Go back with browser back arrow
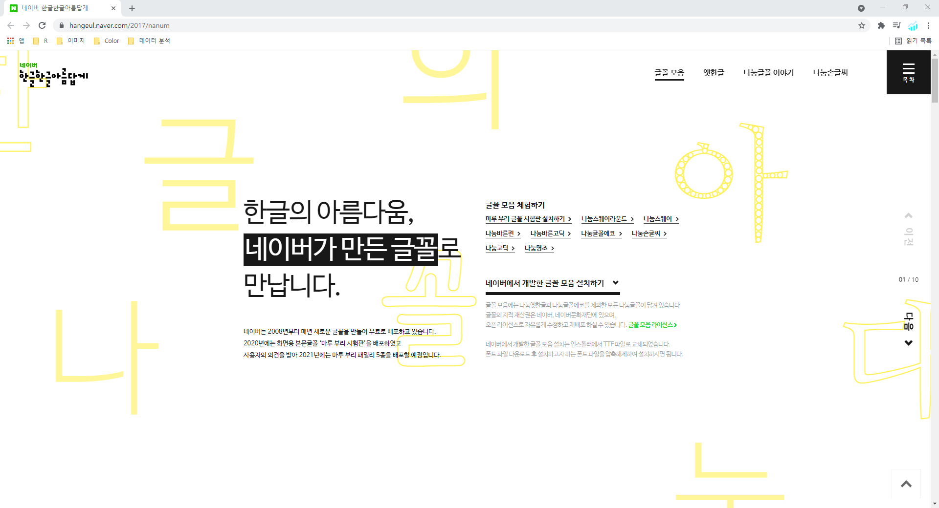The image size is (939, 508). coord(11,25)
